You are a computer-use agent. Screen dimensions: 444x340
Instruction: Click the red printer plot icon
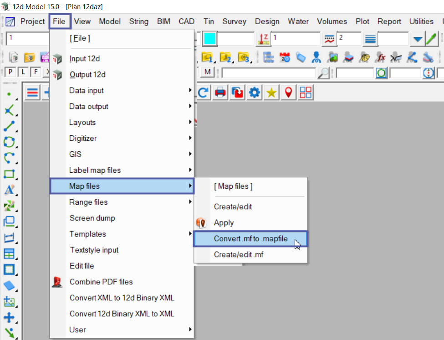(x=220, y=93)
